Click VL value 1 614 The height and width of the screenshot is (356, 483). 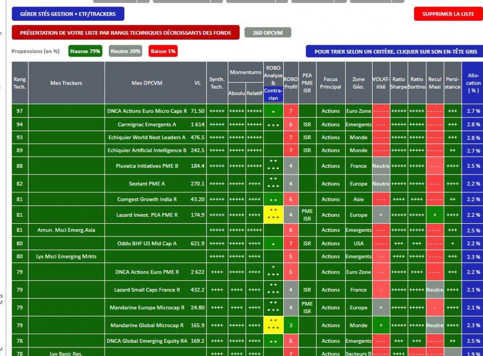[197, 125]
